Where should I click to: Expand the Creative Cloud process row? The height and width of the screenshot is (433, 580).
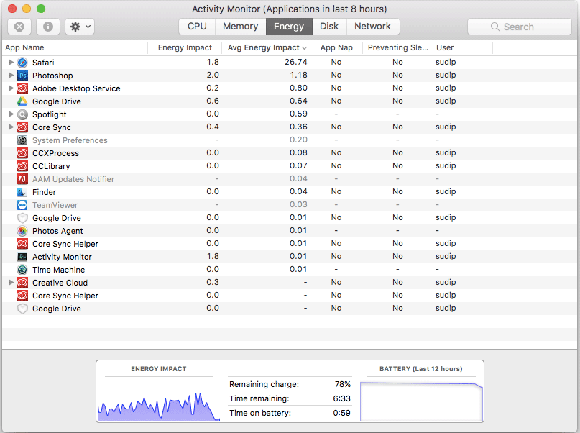(11, 283)
